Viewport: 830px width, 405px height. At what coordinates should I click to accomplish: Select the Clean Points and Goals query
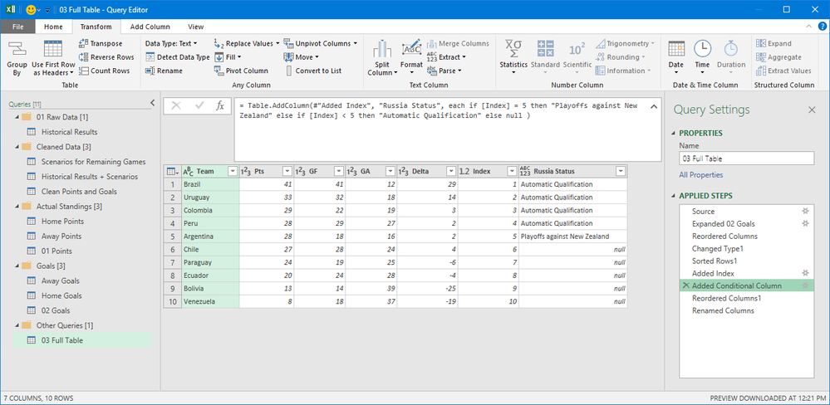pyautogui.click(x=79, y=192)
